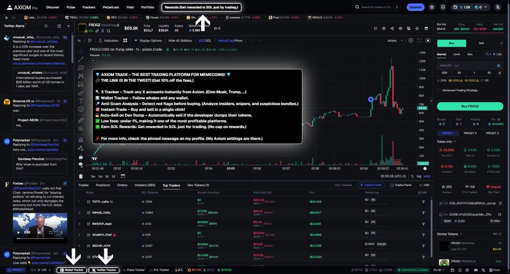Open the favorites star in top bar
Viewport: 510px width, 274px height.
point(432,7)
